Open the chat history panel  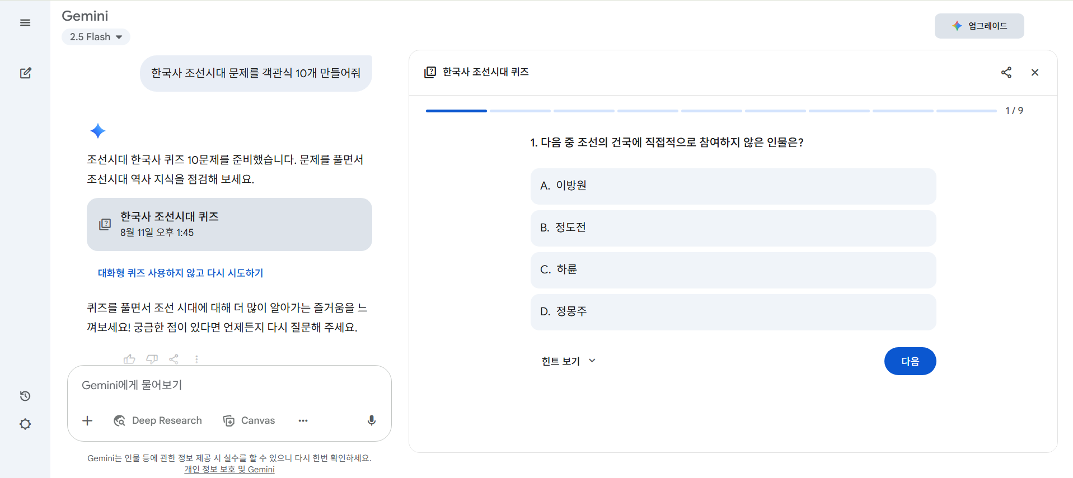(x=25, y=396)
